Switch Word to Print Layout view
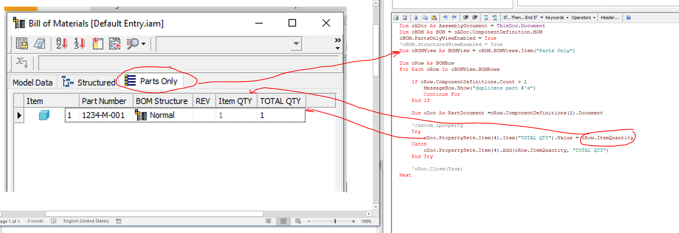Viewport: 679px width, 233px height. click(283, 221)
